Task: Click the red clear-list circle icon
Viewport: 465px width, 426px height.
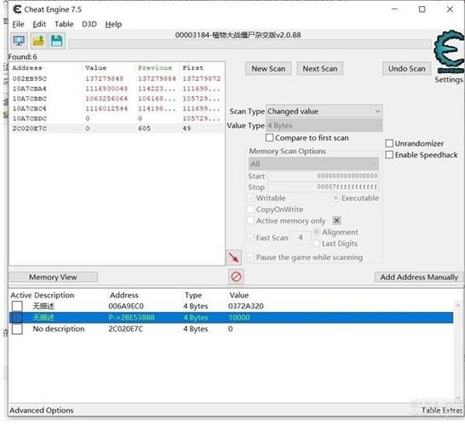Action: point(236,277)
